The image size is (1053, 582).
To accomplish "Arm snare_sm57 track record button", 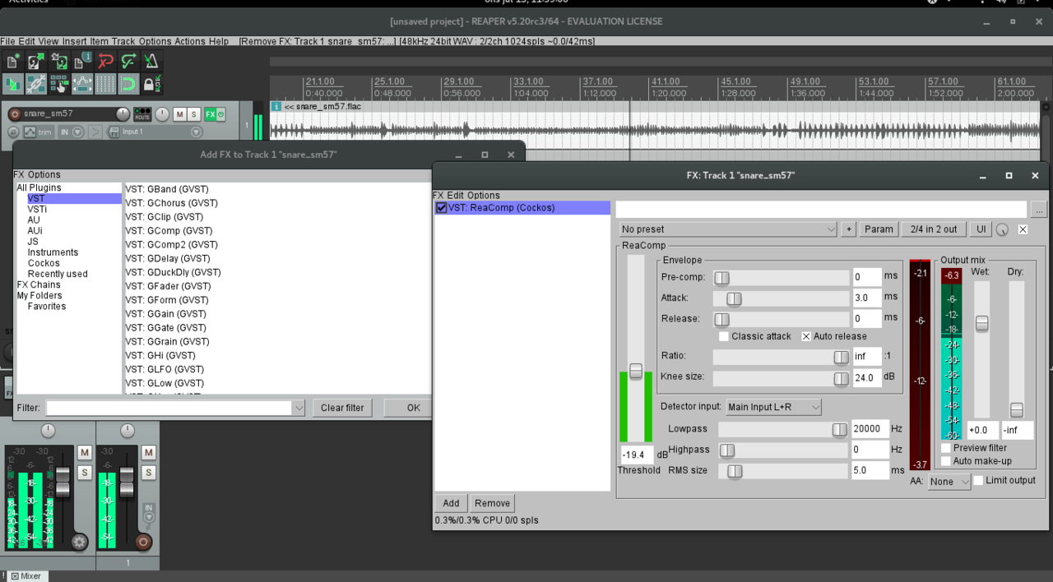I will point(14,113).
